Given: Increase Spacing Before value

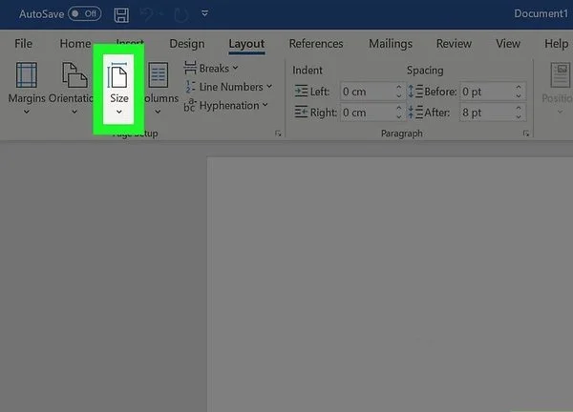Looking at the screenshot, I should click(519, 87).
